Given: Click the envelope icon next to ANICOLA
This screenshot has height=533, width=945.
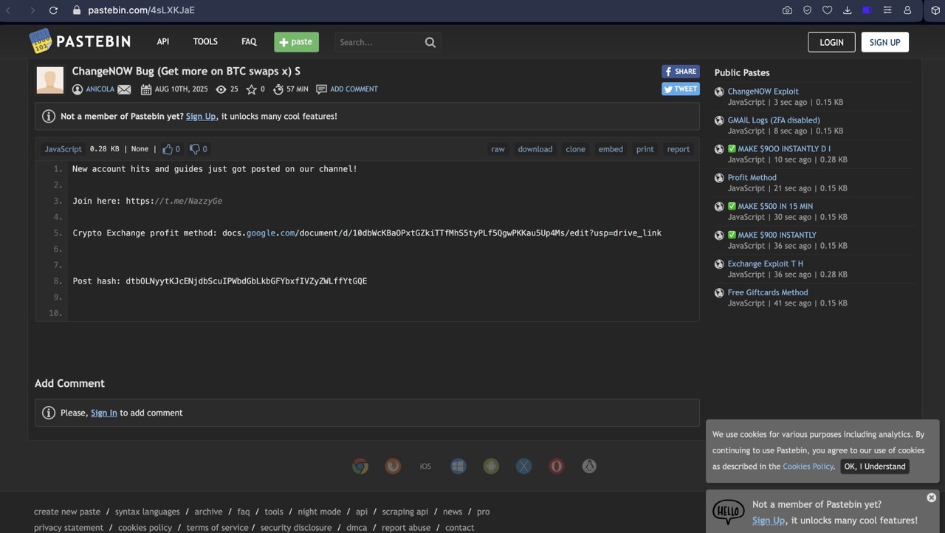Looking at the screenshot, I should tap(124, 89).
